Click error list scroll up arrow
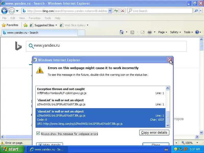 [x=168, y=88]
